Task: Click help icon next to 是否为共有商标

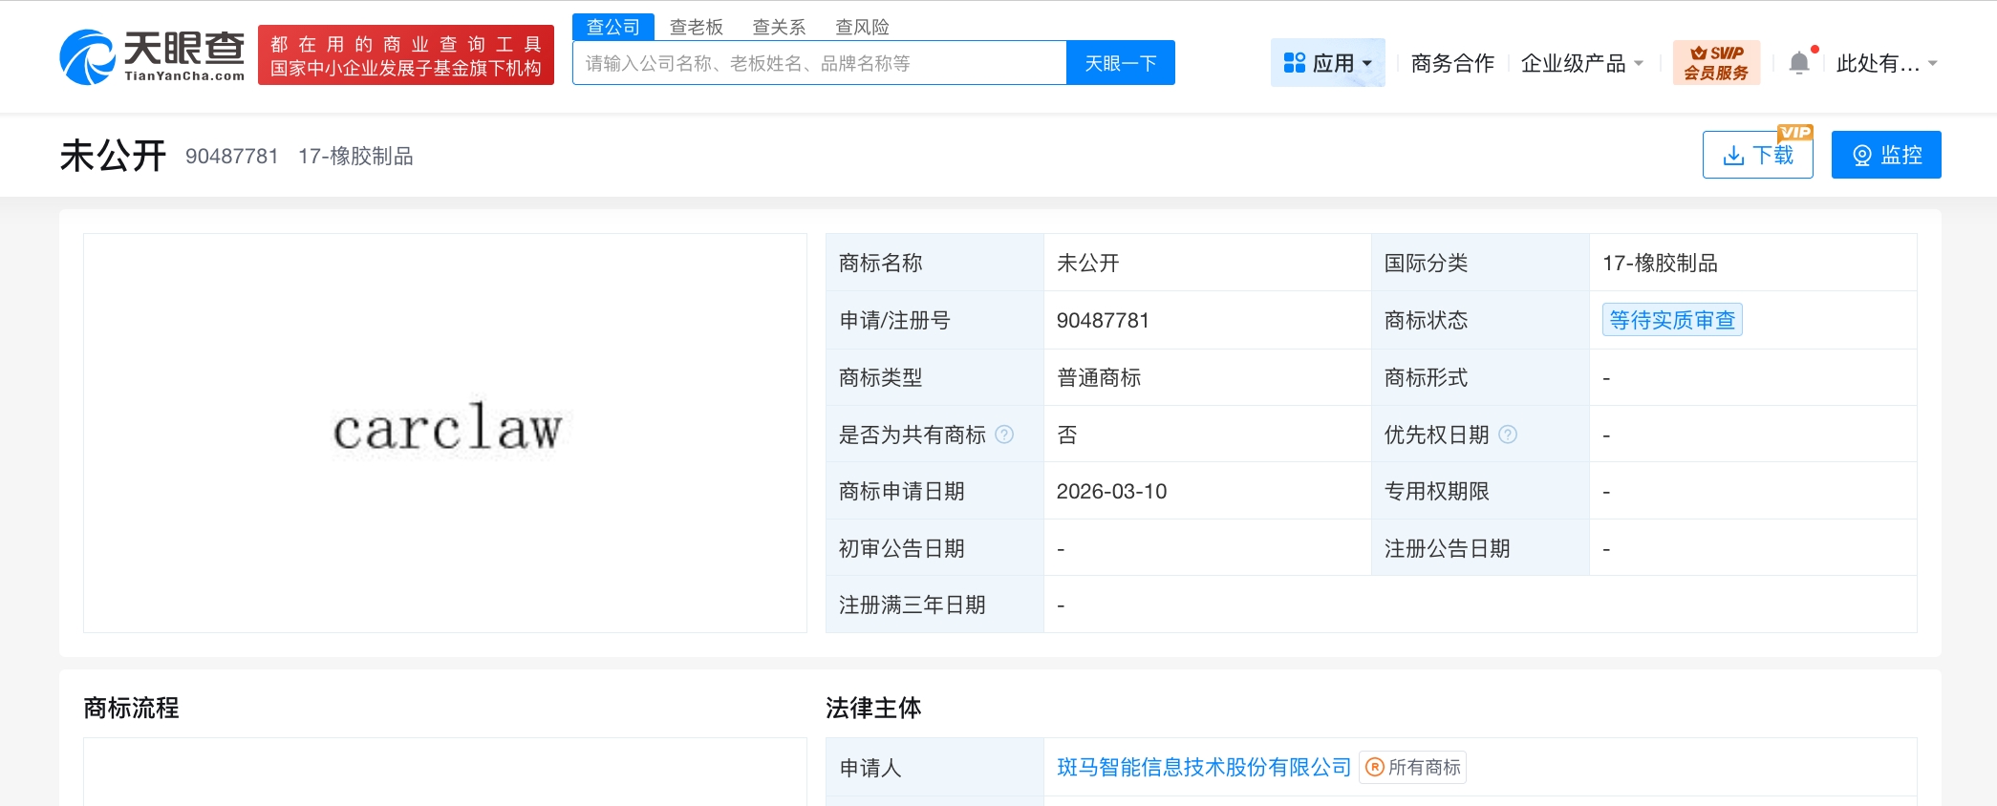Action: point(1004,435)
